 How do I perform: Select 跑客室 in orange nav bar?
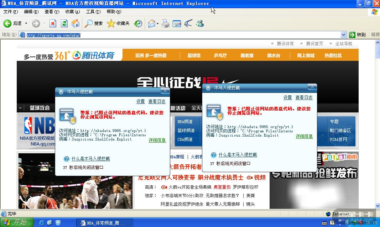pos(247,56)
